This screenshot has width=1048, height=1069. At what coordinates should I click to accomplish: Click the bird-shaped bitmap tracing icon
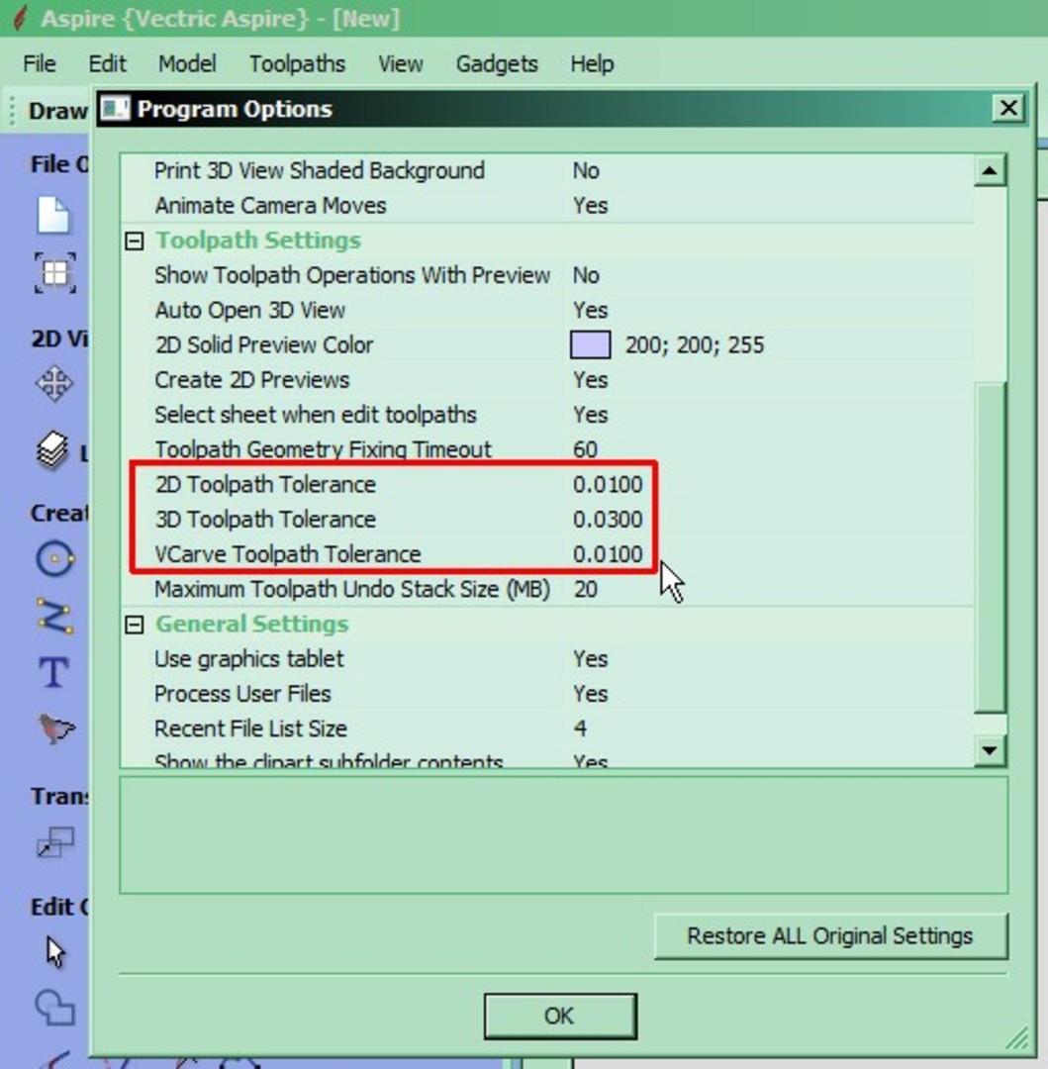point(55,729)
